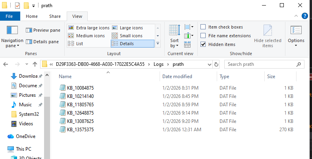Viewport: 312px width, 159px height.
Task: Go up one folder level
Action: pos(35,64)
